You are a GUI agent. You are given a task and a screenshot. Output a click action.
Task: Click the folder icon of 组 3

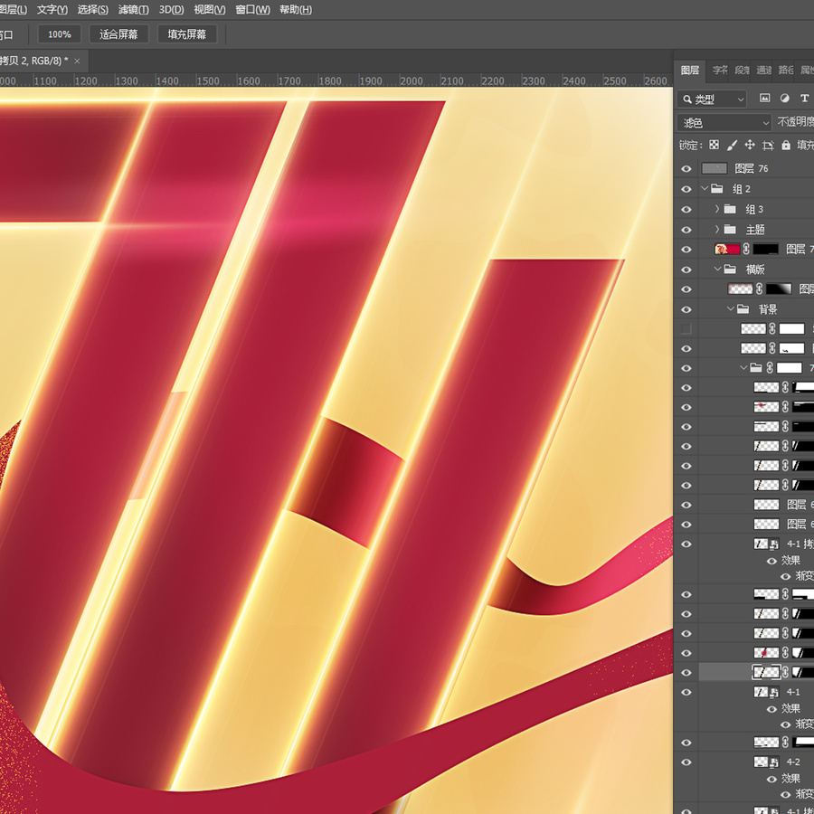[x=730, y=209]
